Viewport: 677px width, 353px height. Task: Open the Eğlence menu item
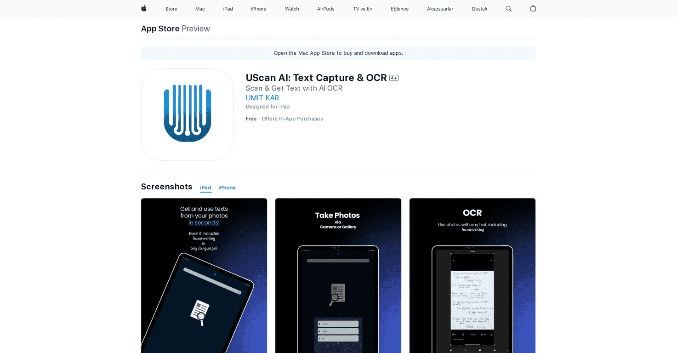click(399, 9)
